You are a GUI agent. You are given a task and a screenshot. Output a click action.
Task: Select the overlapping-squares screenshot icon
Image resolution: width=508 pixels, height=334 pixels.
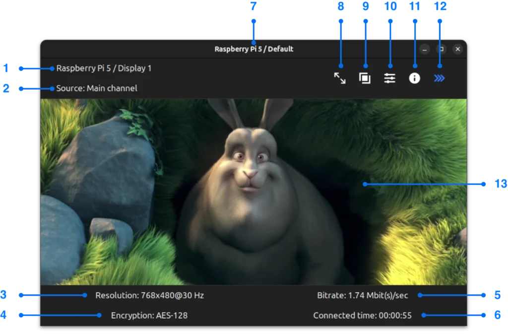tap(365, 78)
